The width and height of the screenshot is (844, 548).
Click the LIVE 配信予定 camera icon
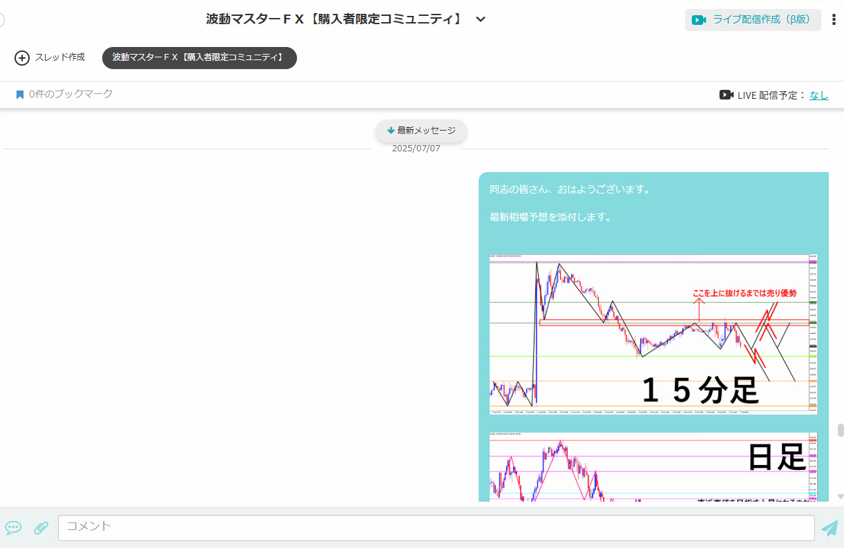pyautogui.click(x=726, y=95)
